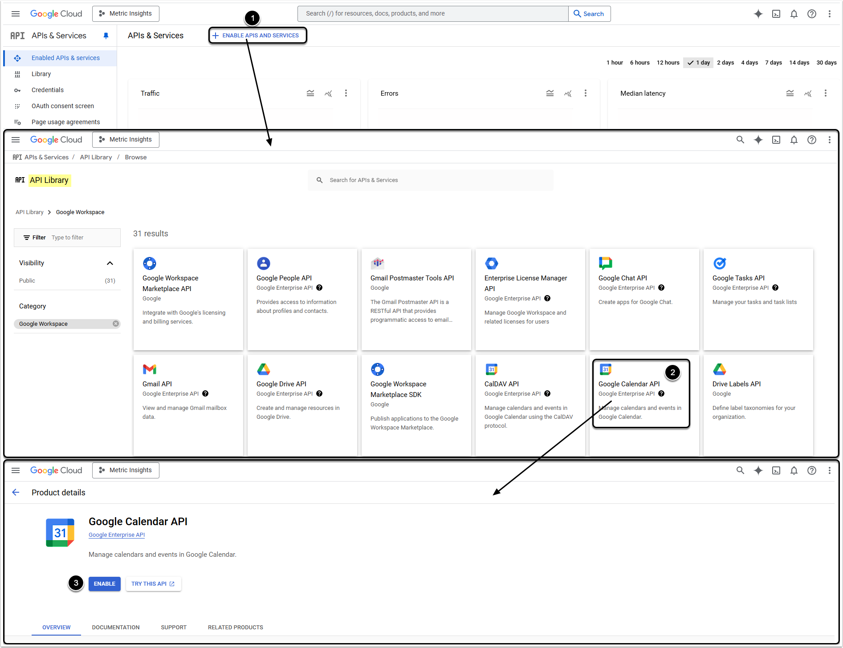This screenshot has width=843, height=648.
Task: Open the Google Tasks API card
Action: 758,299
